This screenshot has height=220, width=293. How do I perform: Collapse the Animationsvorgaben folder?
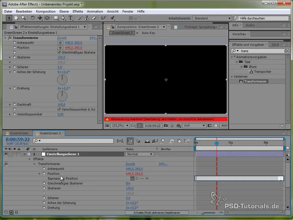232,57
